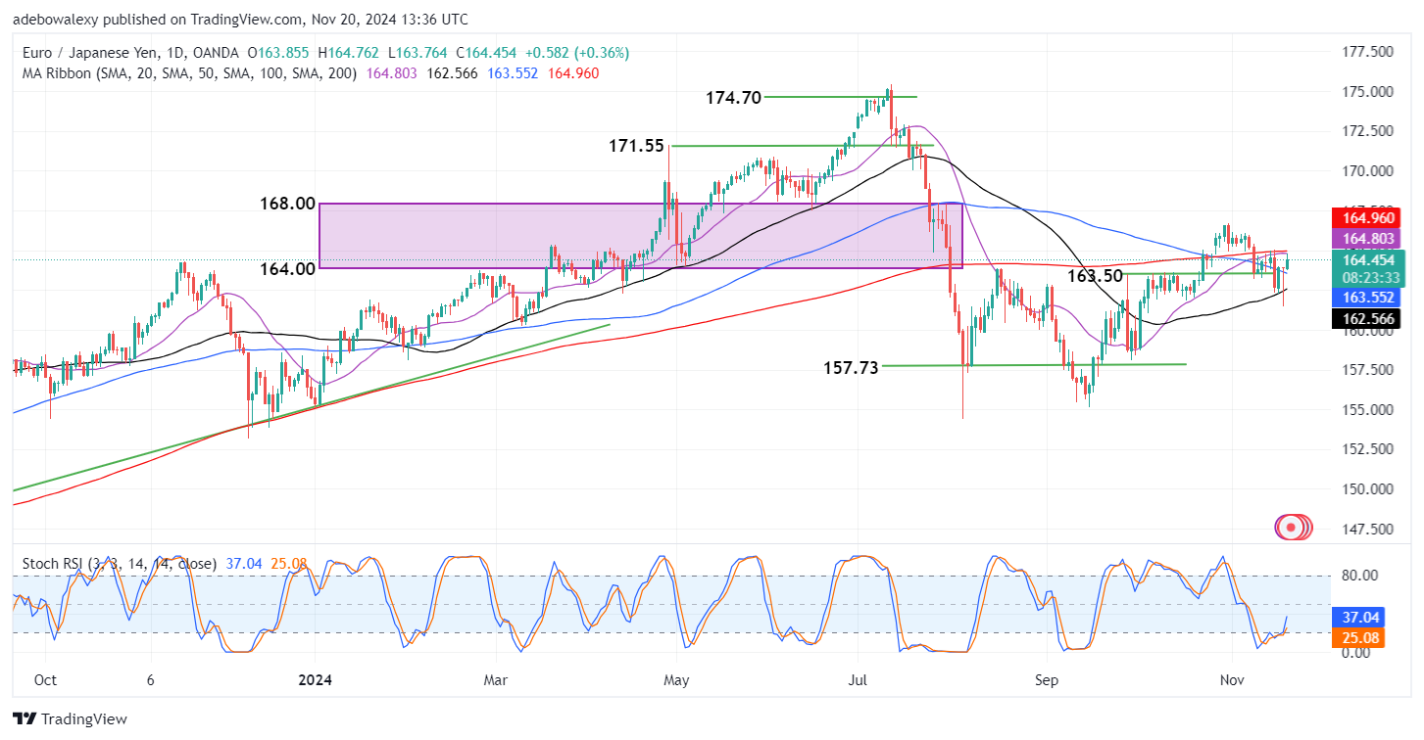Click the 177.500 price scale label
The image size is (1424, 740).
[1366, 51]
